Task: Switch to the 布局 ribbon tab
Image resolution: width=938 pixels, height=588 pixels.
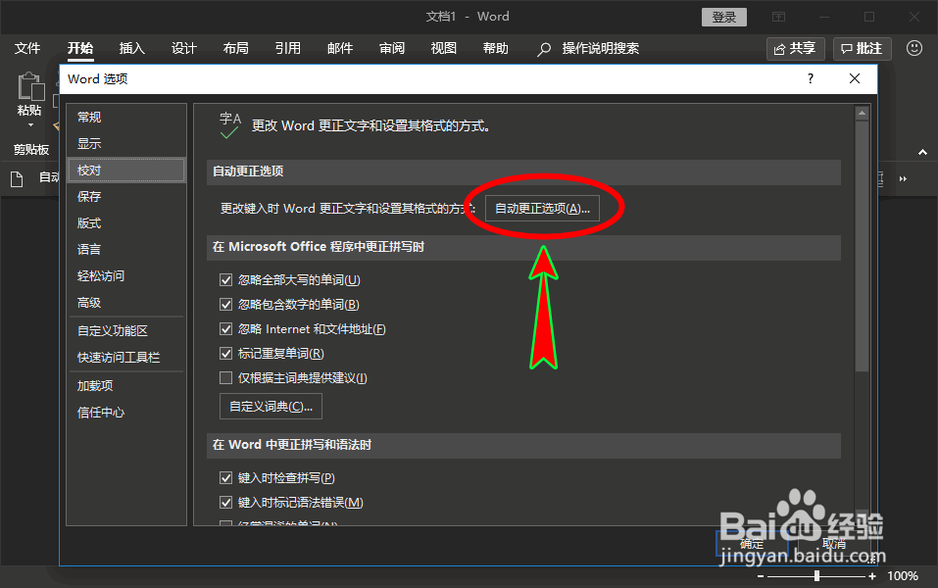Action: pyautogui.click(x=235, y=48)
